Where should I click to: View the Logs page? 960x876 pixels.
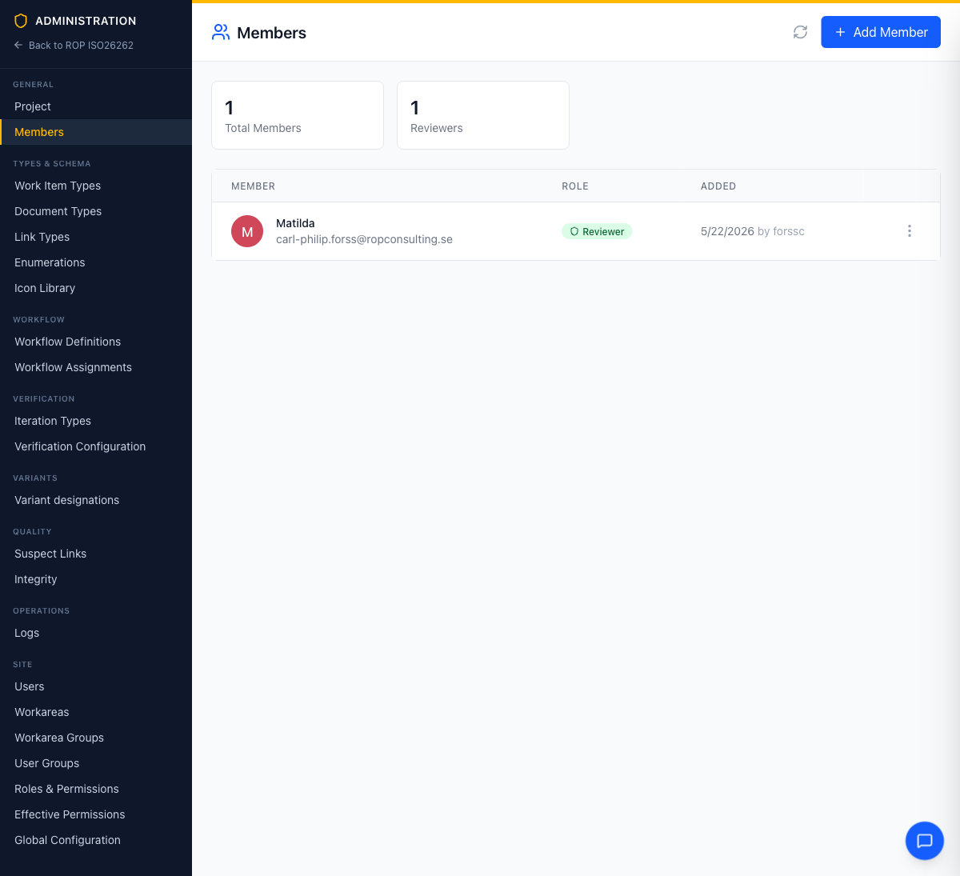(x=96, y=633)
